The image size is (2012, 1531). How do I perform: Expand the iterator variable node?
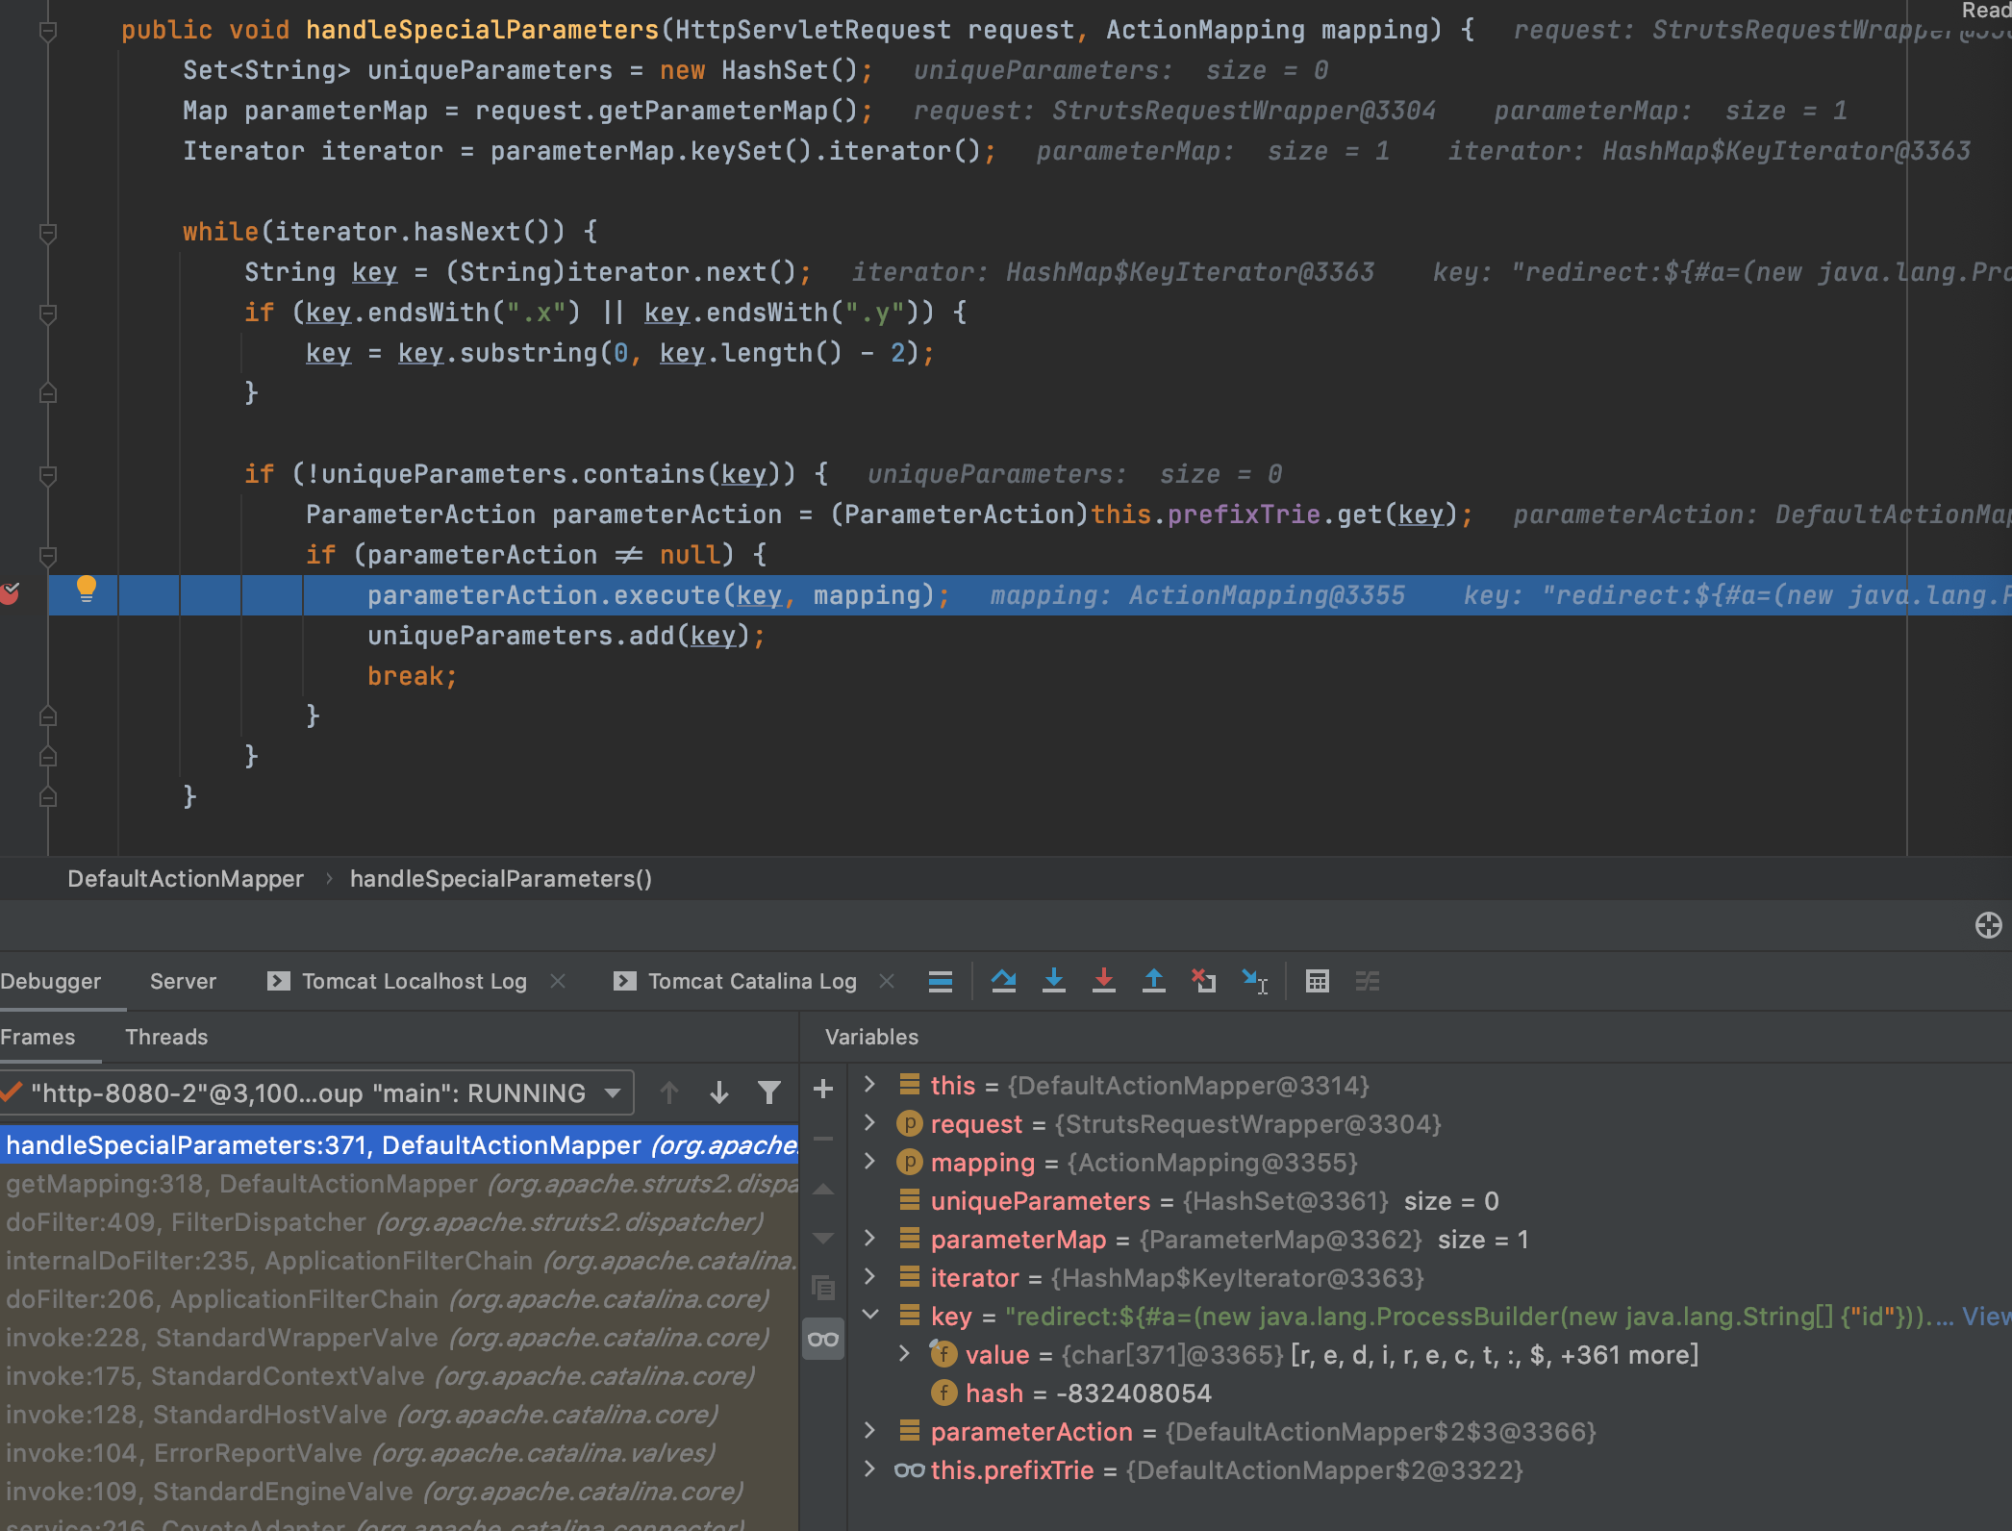click(x=869, y=1277)
